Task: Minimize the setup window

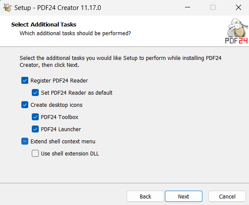Action: [188, 7]
